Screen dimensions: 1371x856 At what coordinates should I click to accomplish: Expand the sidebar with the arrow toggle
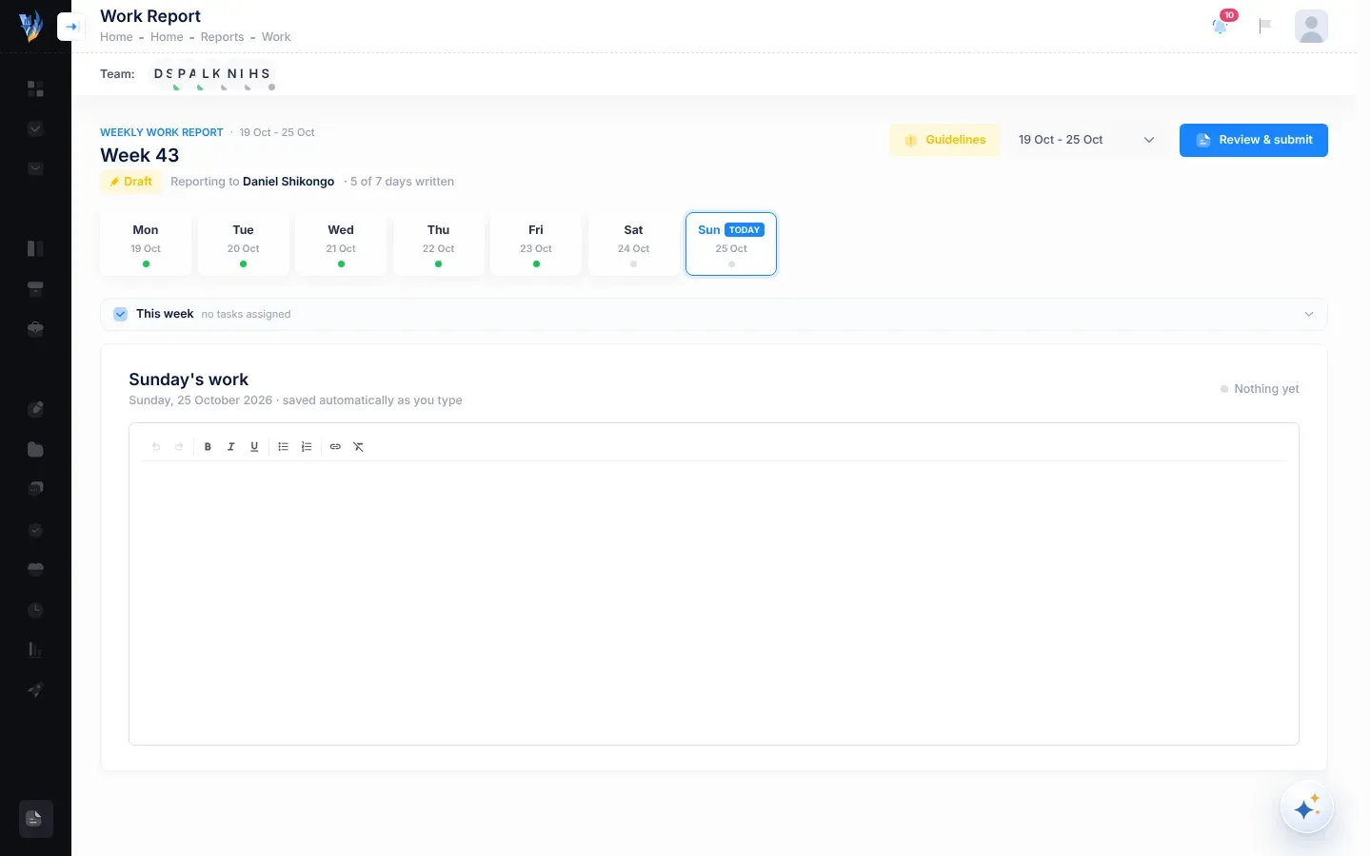tap(70, 27)
